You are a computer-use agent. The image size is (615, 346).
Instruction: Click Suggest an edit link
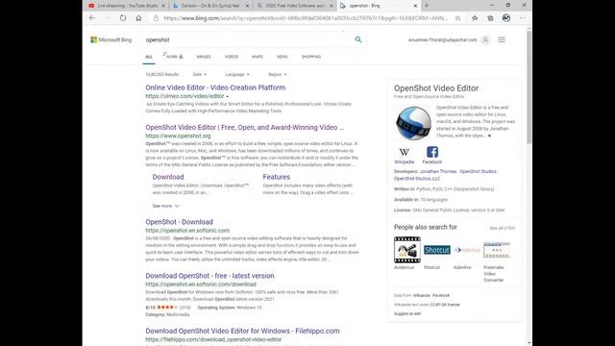tap(407, 314)
